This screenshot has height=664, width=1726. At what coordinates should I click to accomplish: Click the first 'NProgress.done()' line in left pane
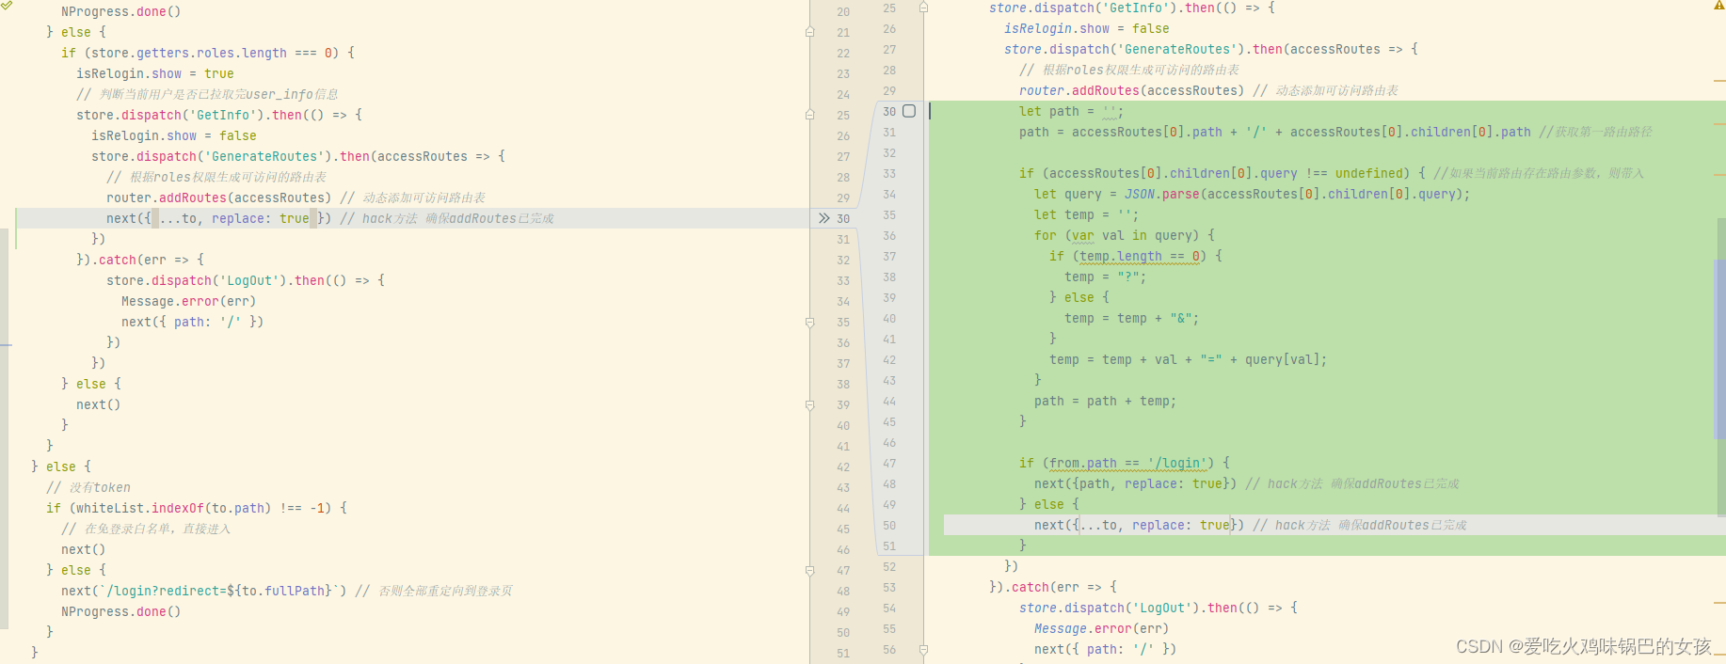[x=121, y=11]
